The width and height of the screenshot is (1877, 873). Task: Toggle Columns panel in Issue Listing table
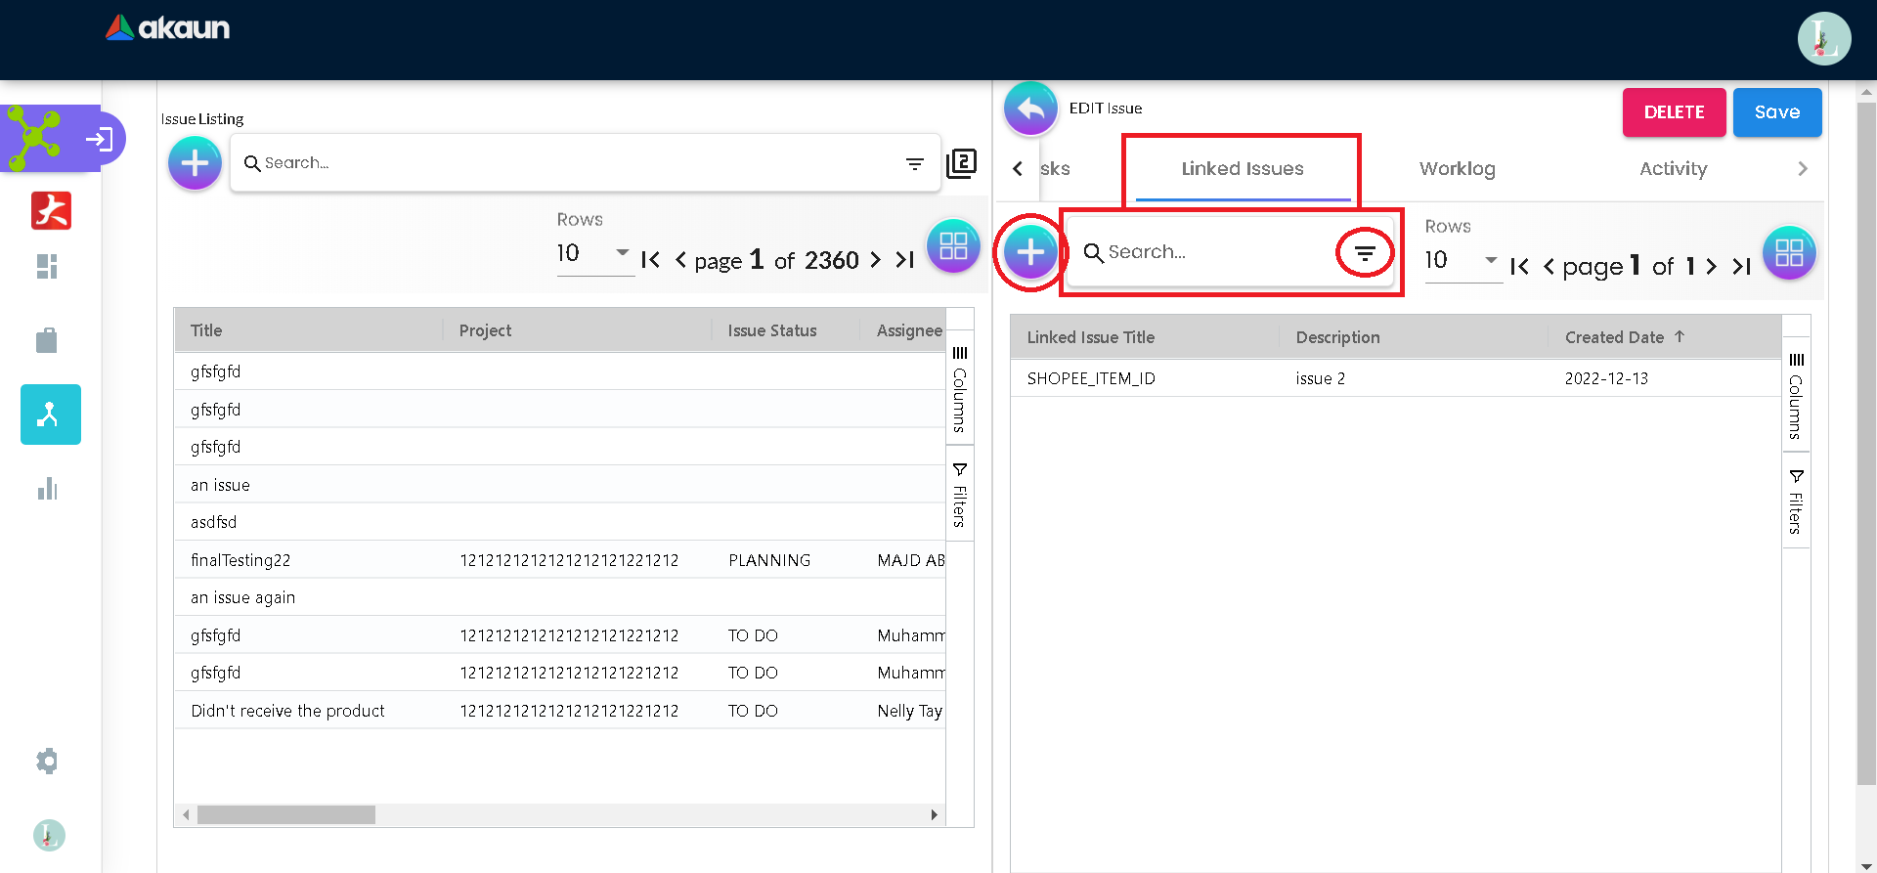[960, 391]
